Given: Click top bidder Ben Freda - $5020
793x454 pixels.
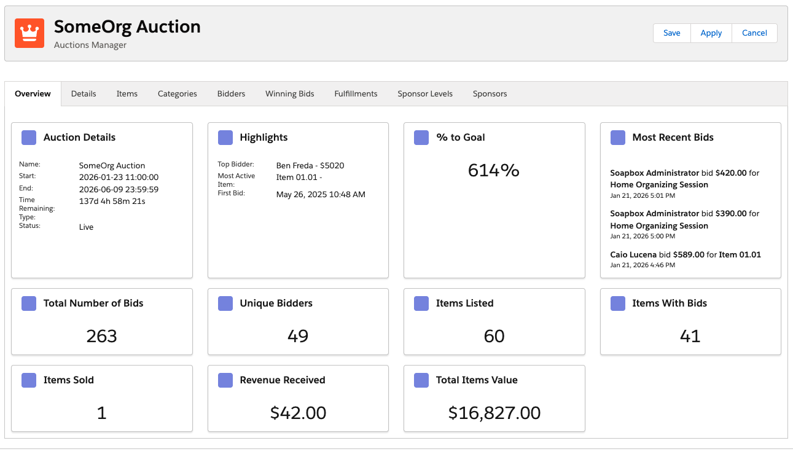Looking at the screenshot, I should click(310, 165).
